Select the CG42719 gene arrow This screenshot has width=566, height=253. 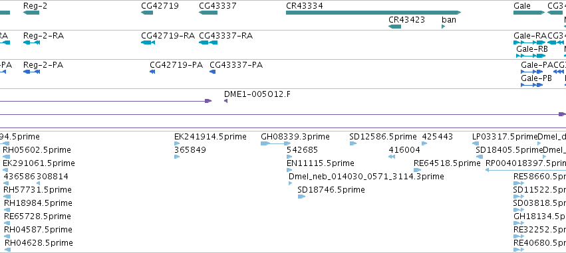pyautogui.click(x=147, y=13)
